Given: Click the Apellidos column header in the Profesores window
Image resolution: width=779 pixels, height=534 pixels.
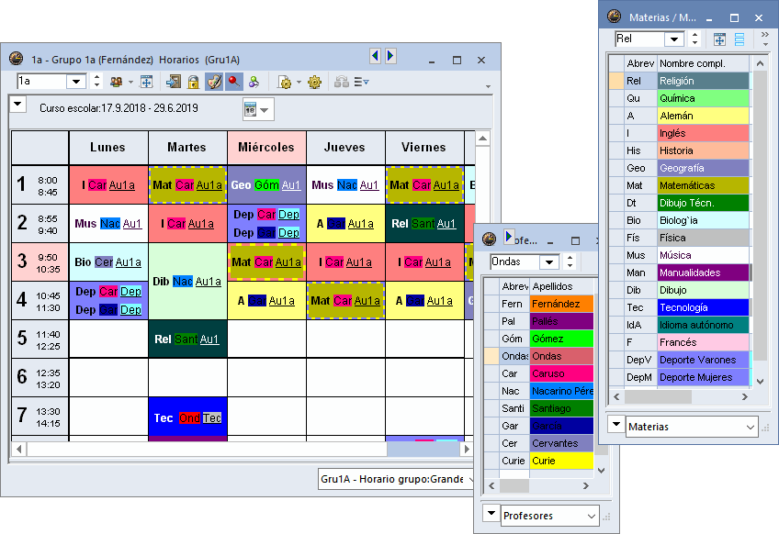Looking at the screenshot, I should (561, 286).
